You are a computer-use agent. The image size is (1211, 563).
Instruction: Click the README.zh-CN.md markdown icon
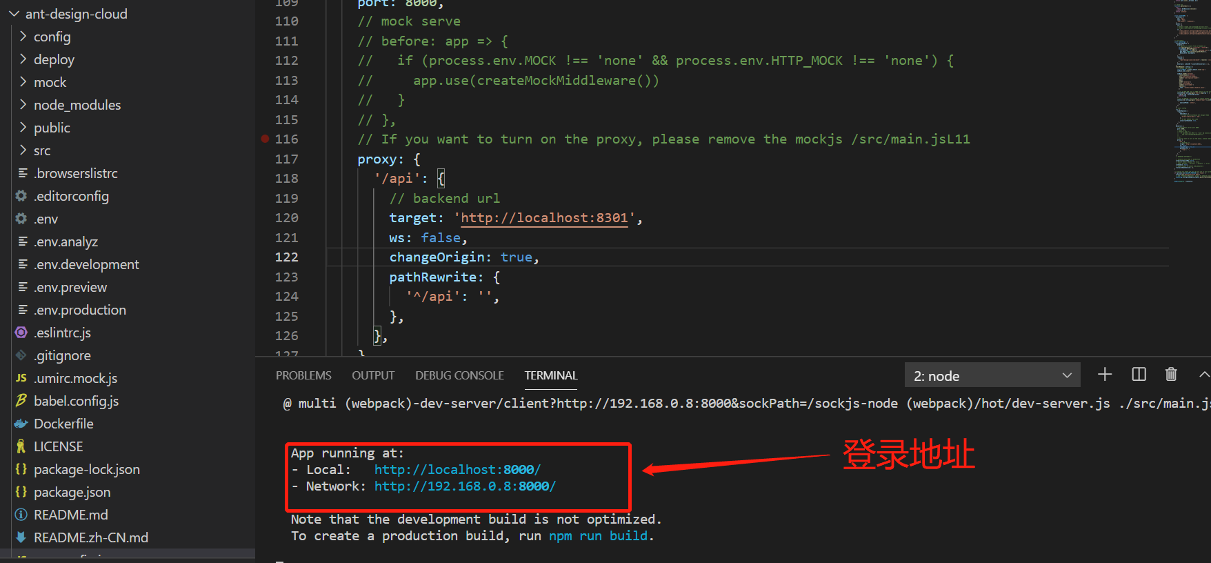click(21, 537)
